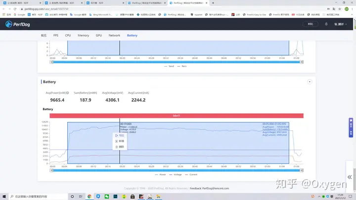Screen dimensions: 356x200
Task: Open the Bing Microsoft Translator bookmark
Action: (x=101, y=14)
